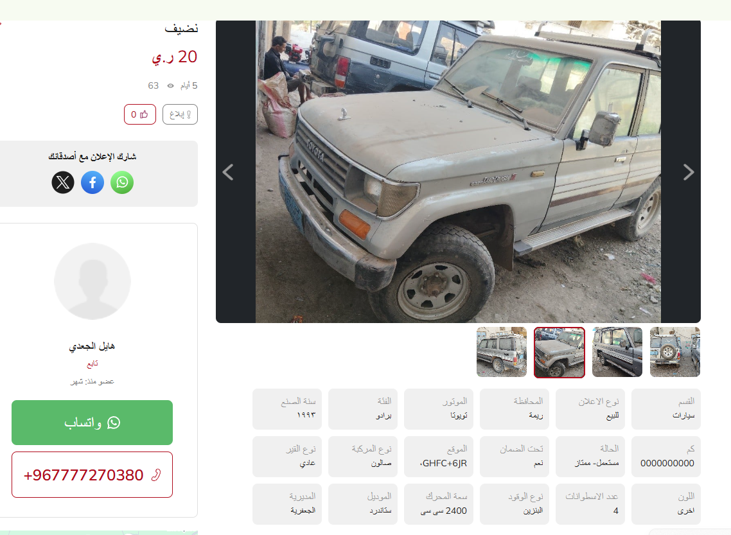The image size is (731, 535).
Task: Like the ad using thumbs-up button
Action: tap(140, 114)
